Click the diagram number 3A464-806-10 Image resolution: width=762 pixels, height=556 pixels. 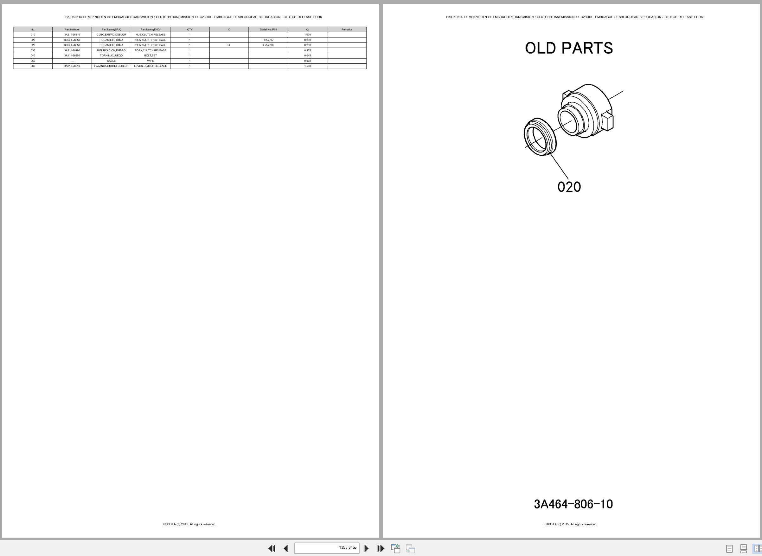[x=573, y=504]
